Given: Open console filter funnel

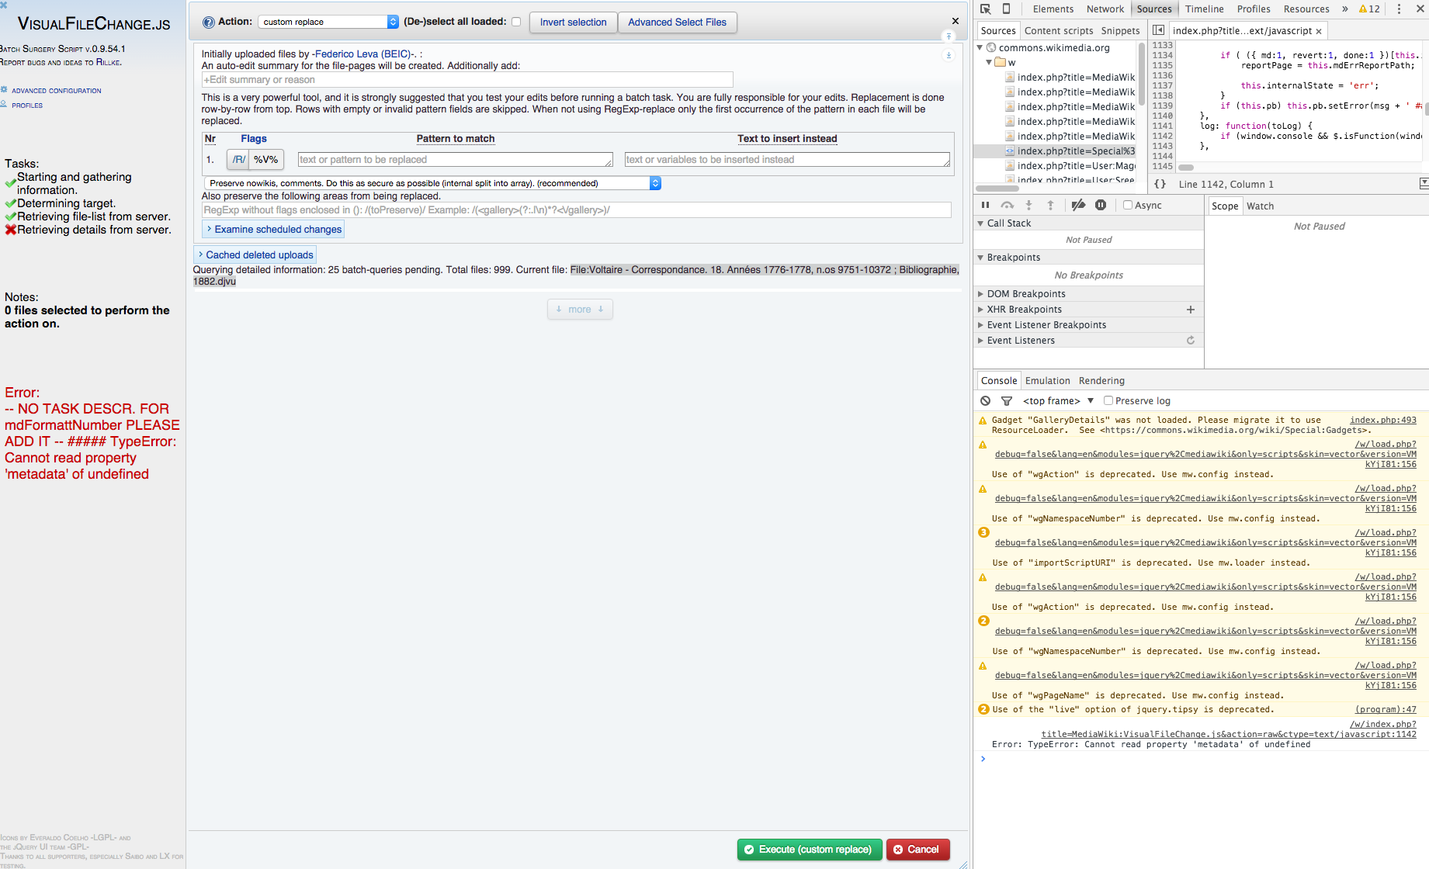Looking at the screenshot, I should click(1007, 401).
